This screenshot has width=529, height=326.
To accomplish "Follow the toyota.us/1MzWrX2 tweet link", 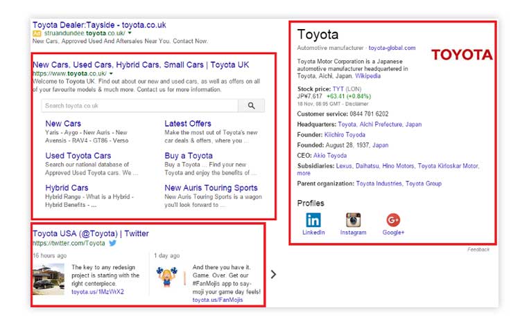I will point(98,291).
